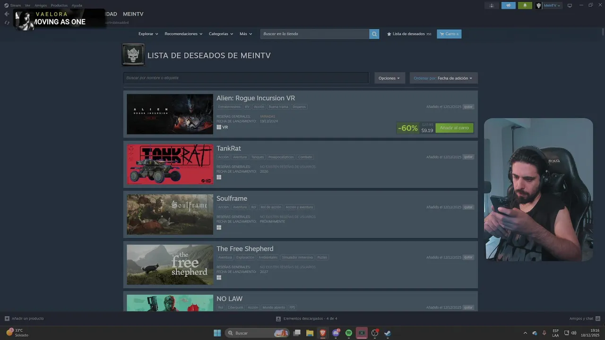Screen dimensions: 605x340
Task: Click the TankRat red thumbnail
Action: pos(170,164)
